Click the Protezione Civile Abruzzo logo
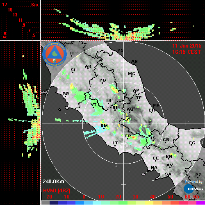 tap(55, 55)
